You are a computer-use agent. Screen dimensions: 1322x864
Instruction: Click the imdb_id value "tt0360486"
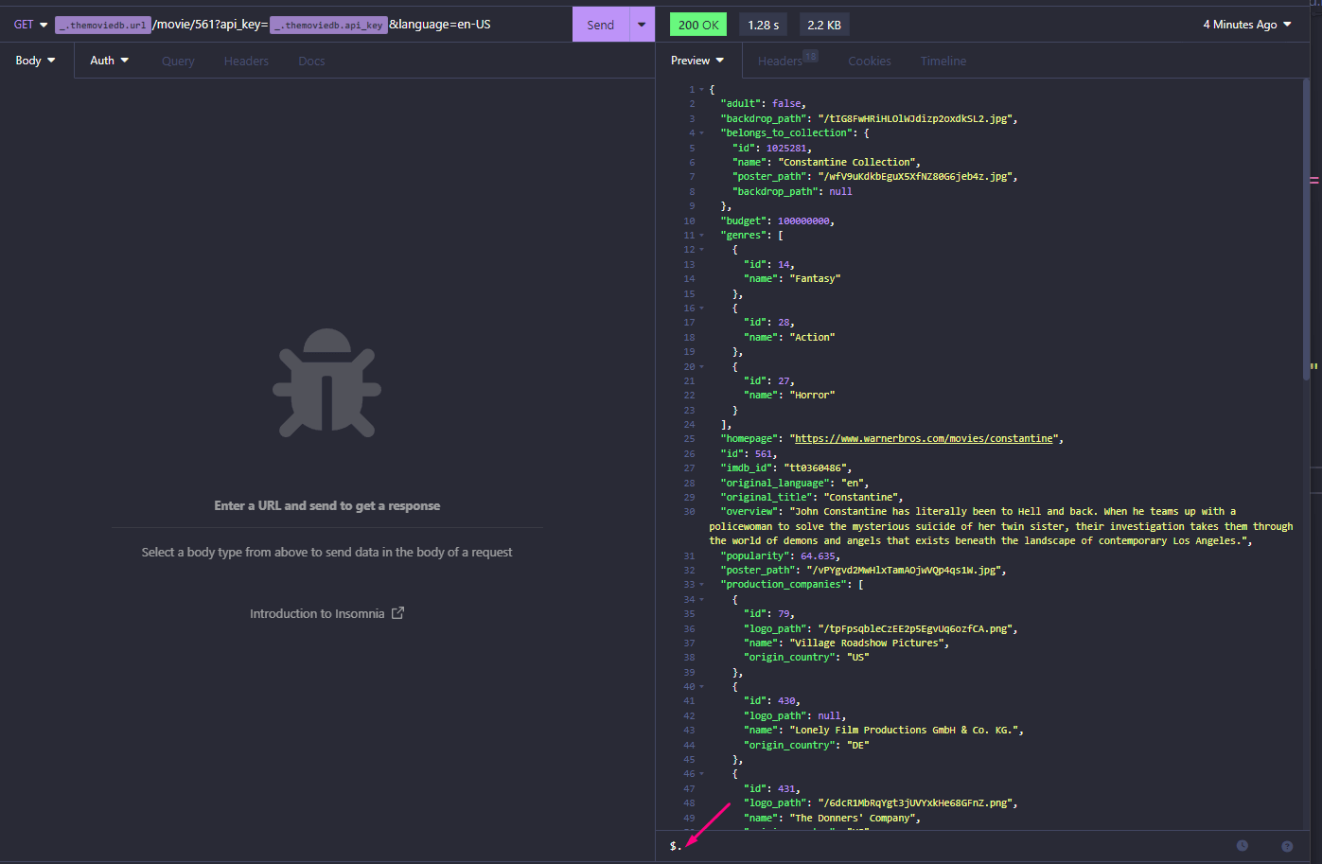816,468
